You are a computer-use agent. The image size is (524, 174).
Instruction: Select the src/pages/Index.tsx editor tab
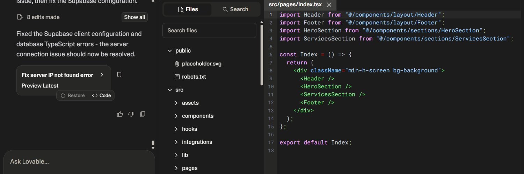click(x=295, y=5)
